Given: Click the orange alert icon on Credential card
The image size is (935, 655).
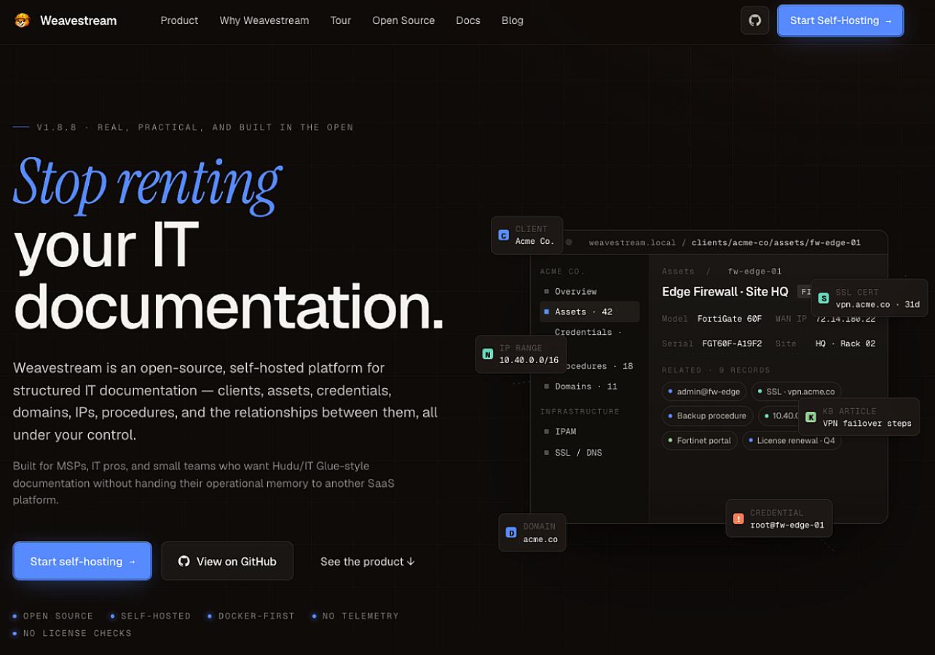Looking at the screenshot, I should [738, 519].
